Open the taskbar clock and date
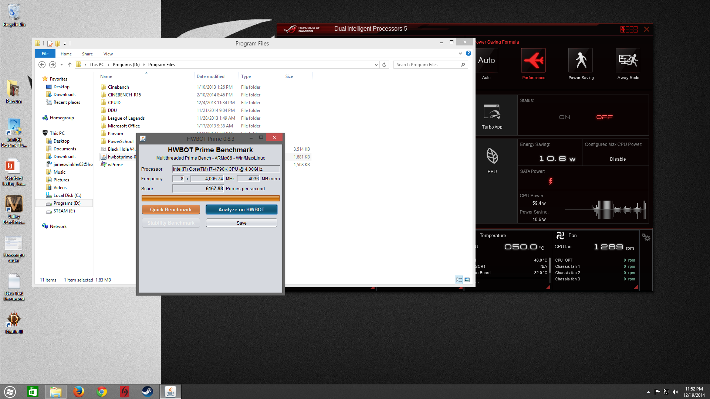 [694, 392]
